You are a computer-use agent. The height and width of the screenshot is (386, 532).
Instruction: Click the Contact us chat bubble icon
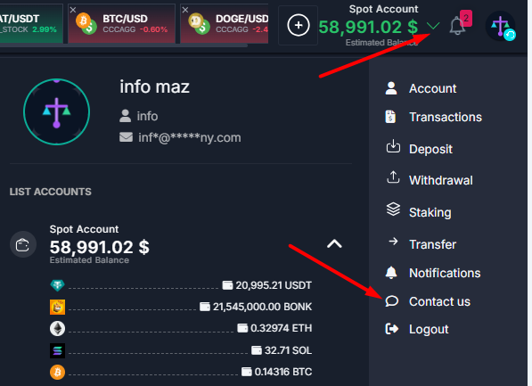click(x=392, y=300)
